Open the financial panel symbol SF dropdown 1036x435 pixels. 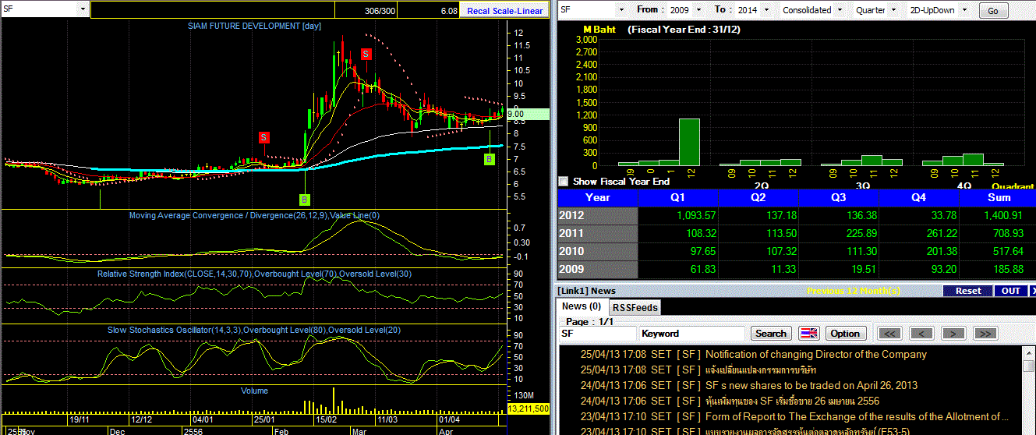(x=621, y=10)
